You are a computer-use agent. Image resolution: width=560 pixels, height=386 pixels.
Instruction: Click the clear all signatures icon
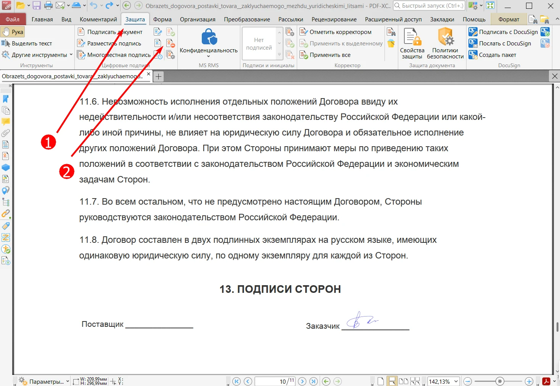(171, 44)
